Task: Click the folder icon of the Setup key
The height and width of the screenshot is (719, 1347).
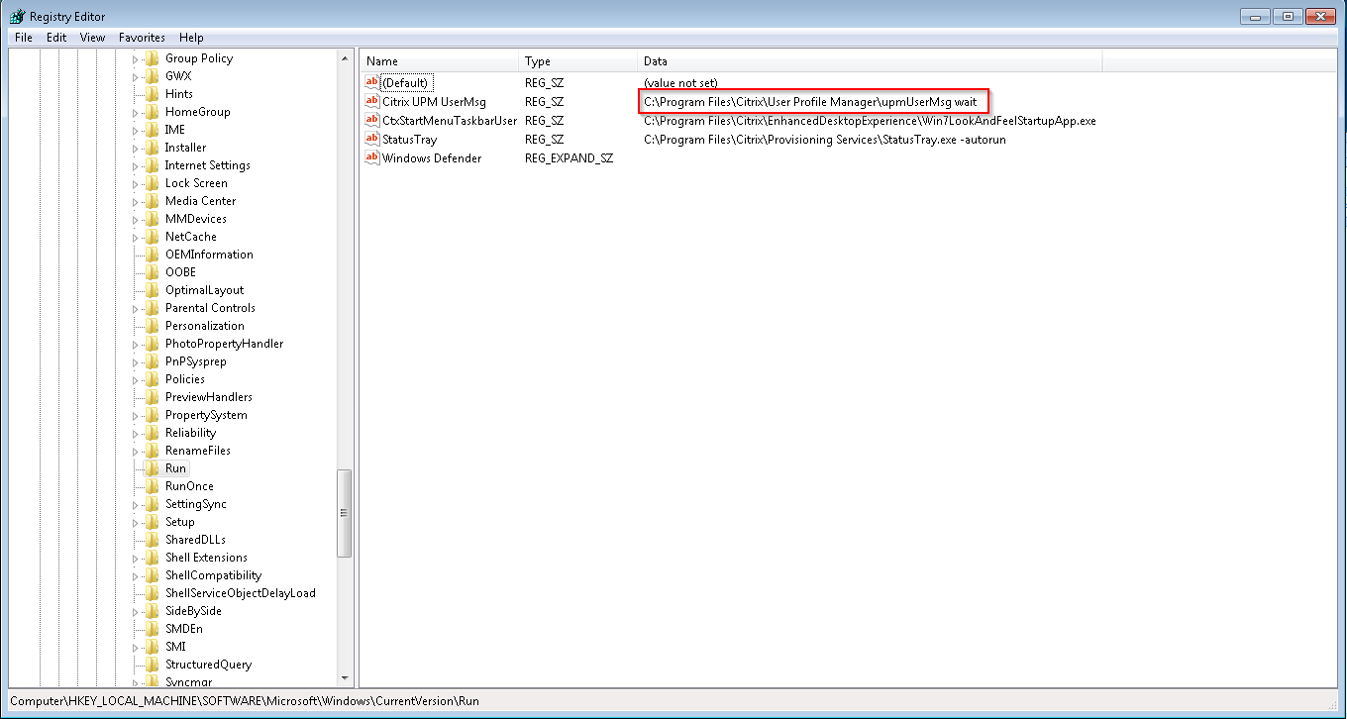Action: 153,521
